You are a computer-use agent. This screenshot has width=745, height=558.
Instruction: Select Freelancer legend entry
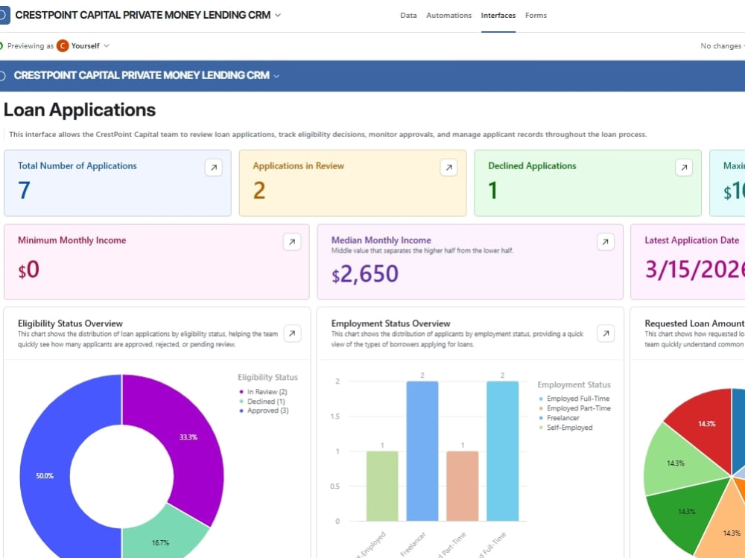pos(559,418)
